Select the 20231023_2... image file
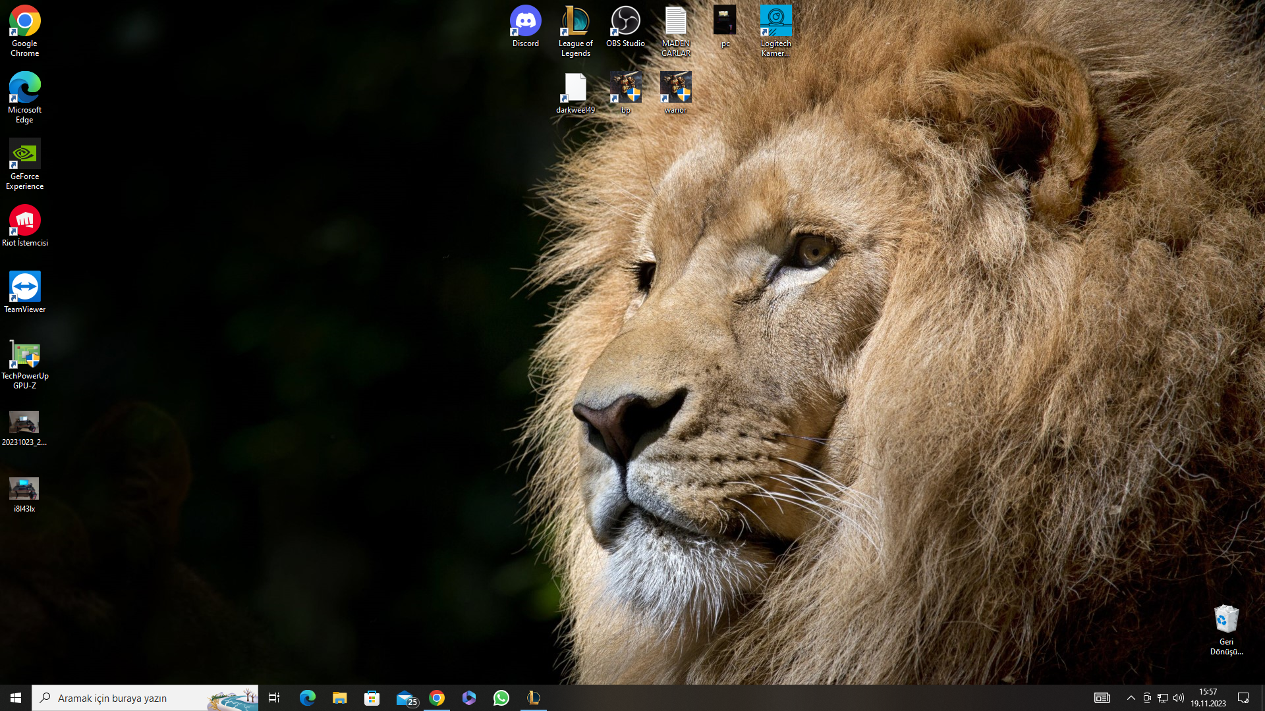 pos(24,428)
